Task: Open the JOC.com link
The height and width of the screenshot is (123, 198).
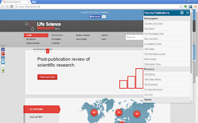Action: pos(148,94)
